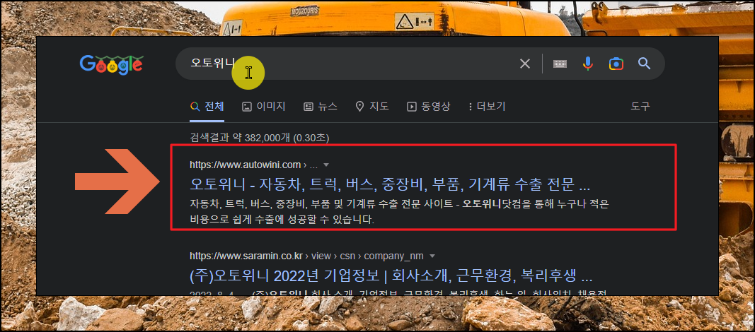Clear the search box with X icon
Viewport: 755px width, 332px height.
pyautogui.click(x=525, y=64)
